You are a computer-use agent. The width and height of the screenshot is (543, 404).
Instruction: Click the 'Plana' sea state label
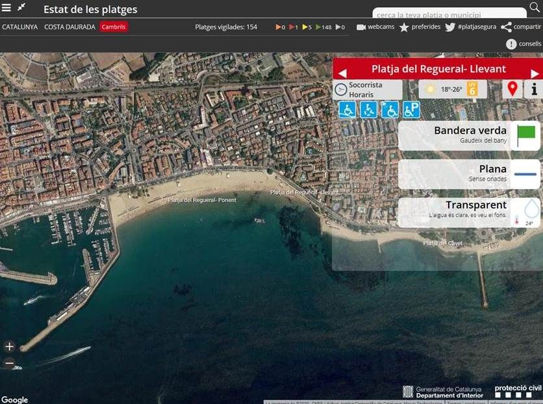[x=493, y=169]
